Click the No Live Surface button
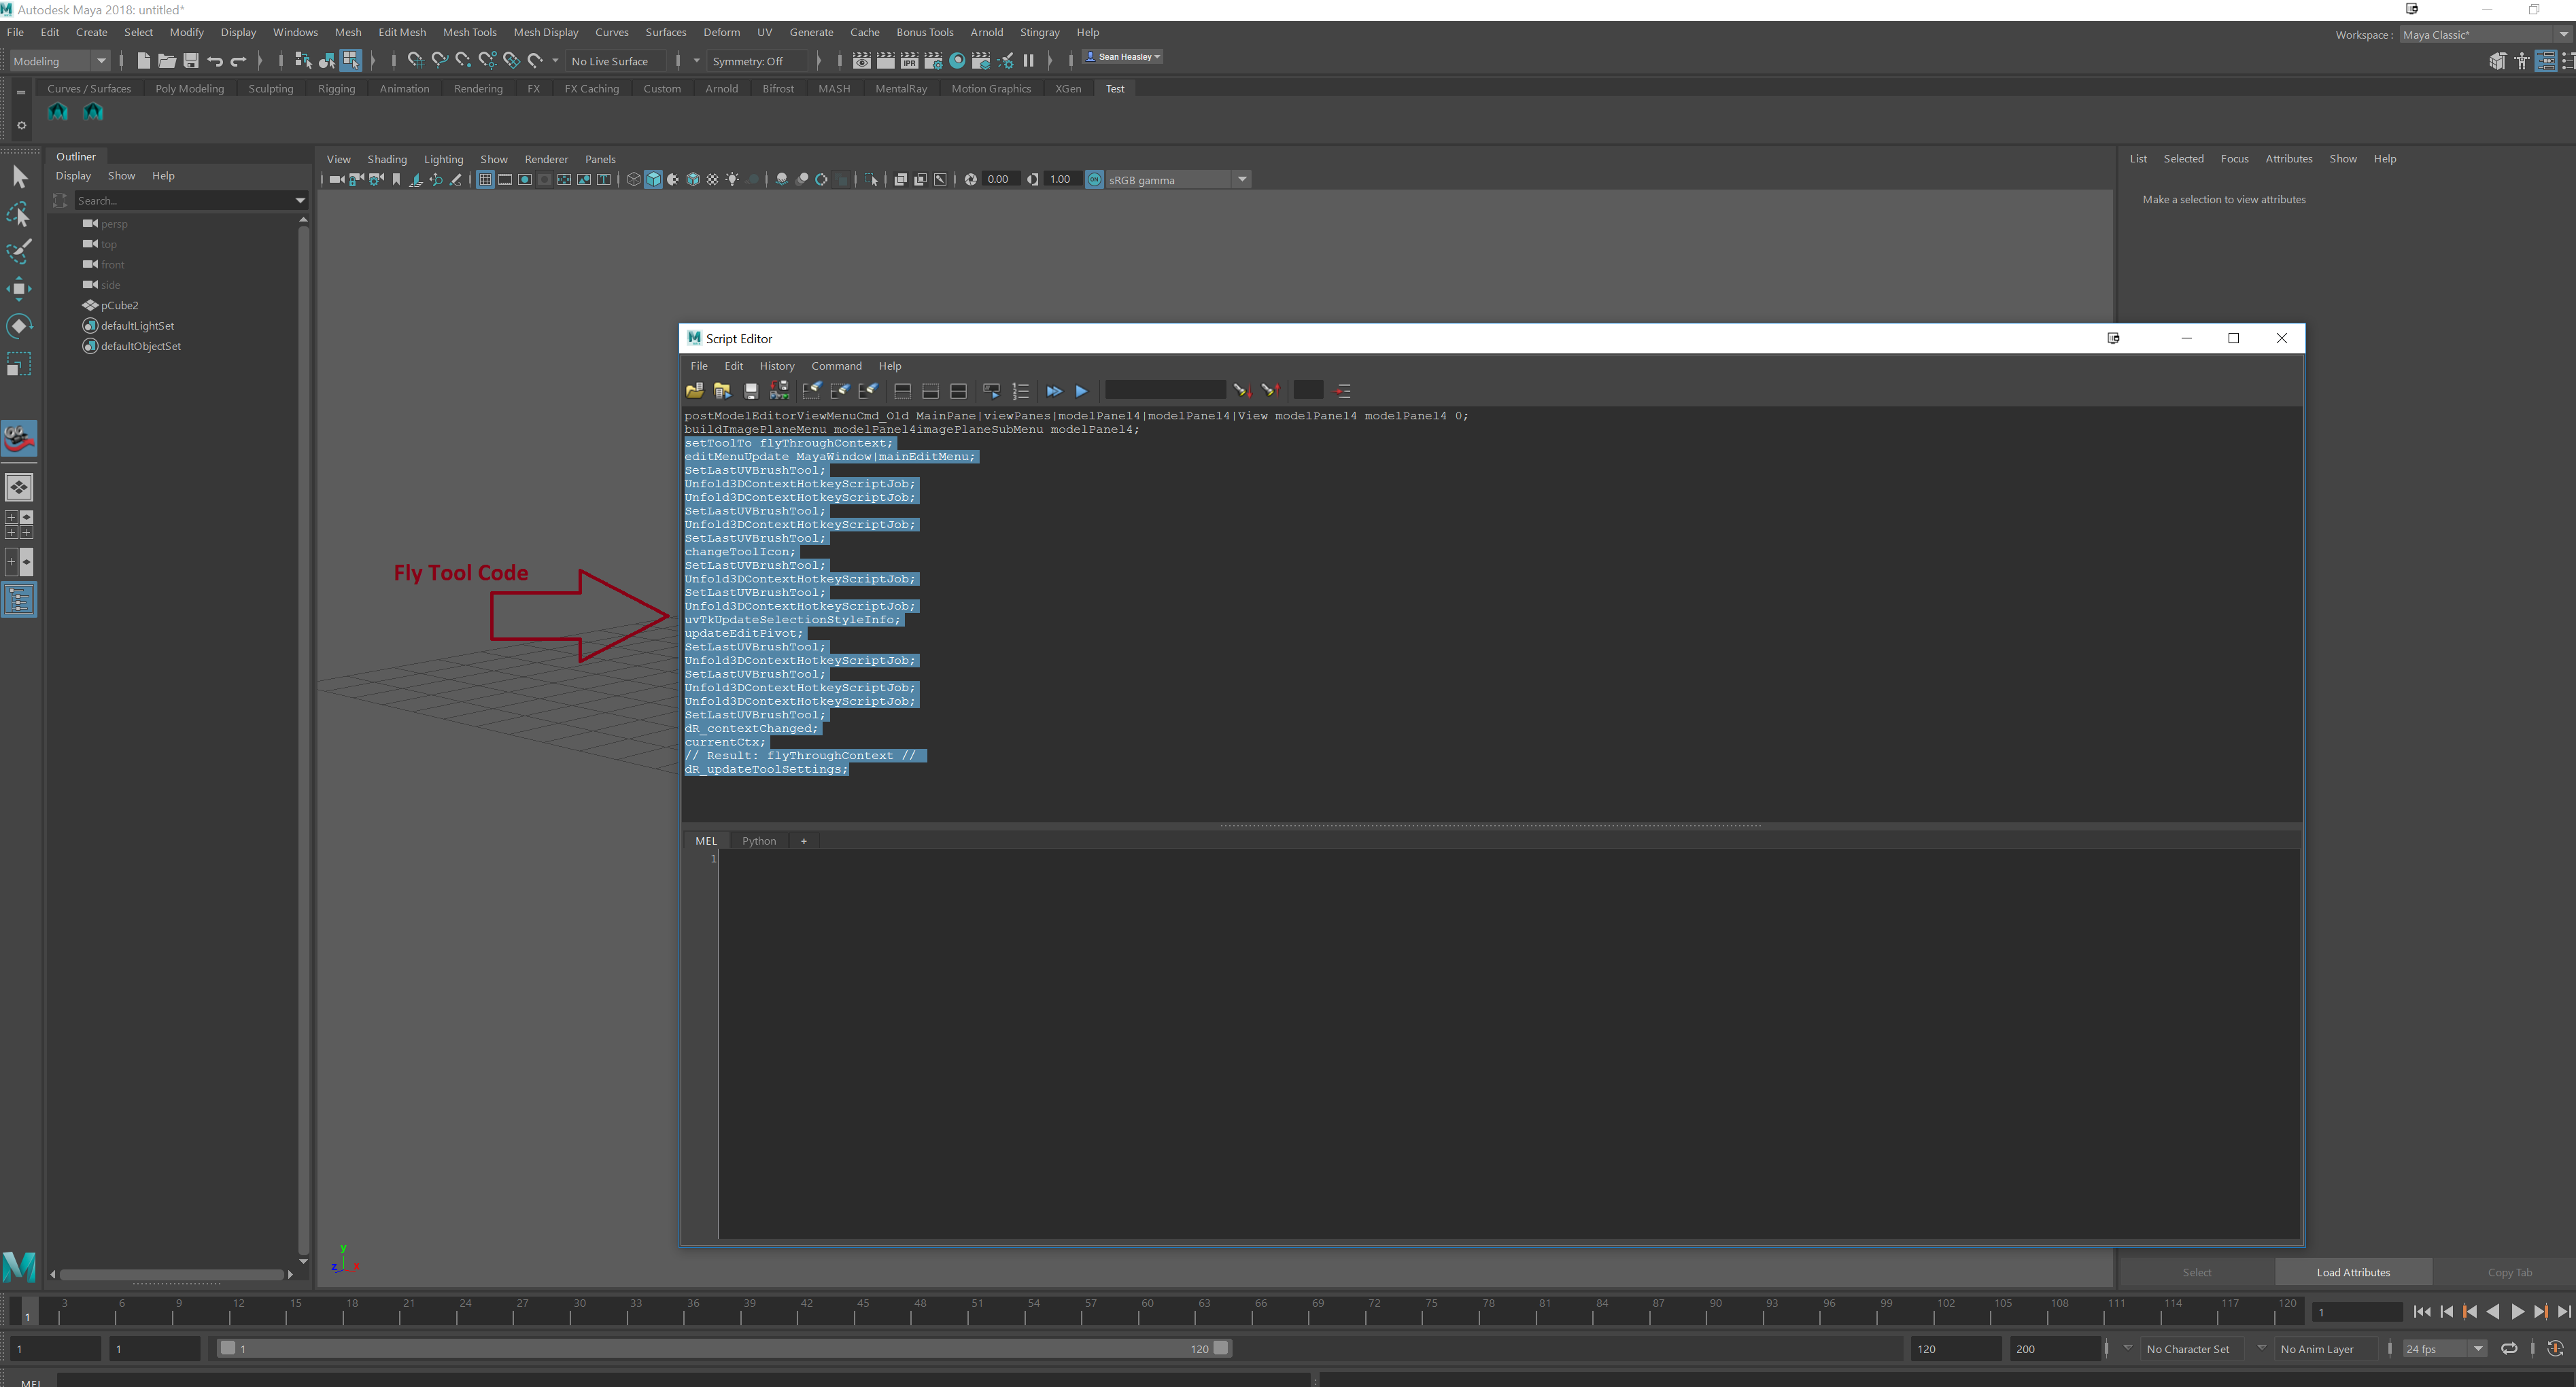This screenshot has height=1387, width=2576. point(610,61)
